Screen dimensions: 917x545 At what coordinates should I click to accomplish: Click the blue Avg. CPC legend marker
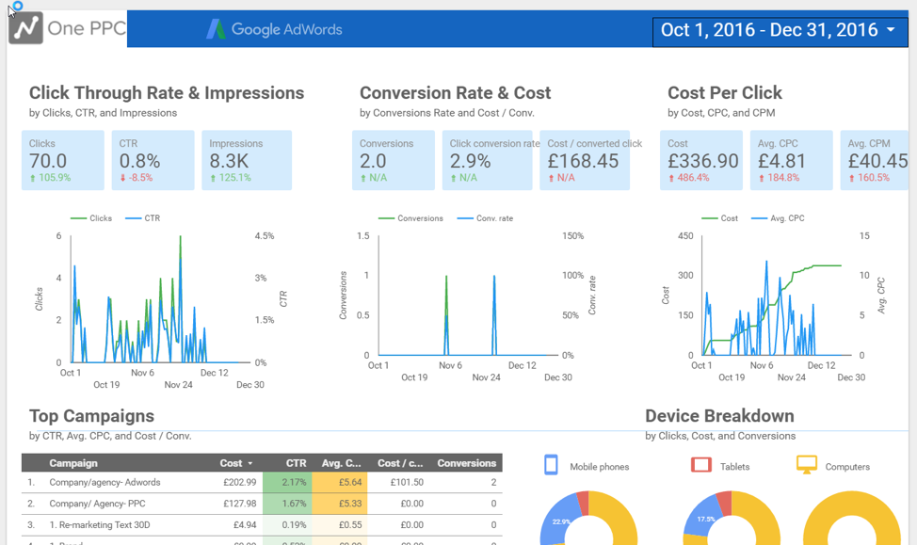click(760, 218)
